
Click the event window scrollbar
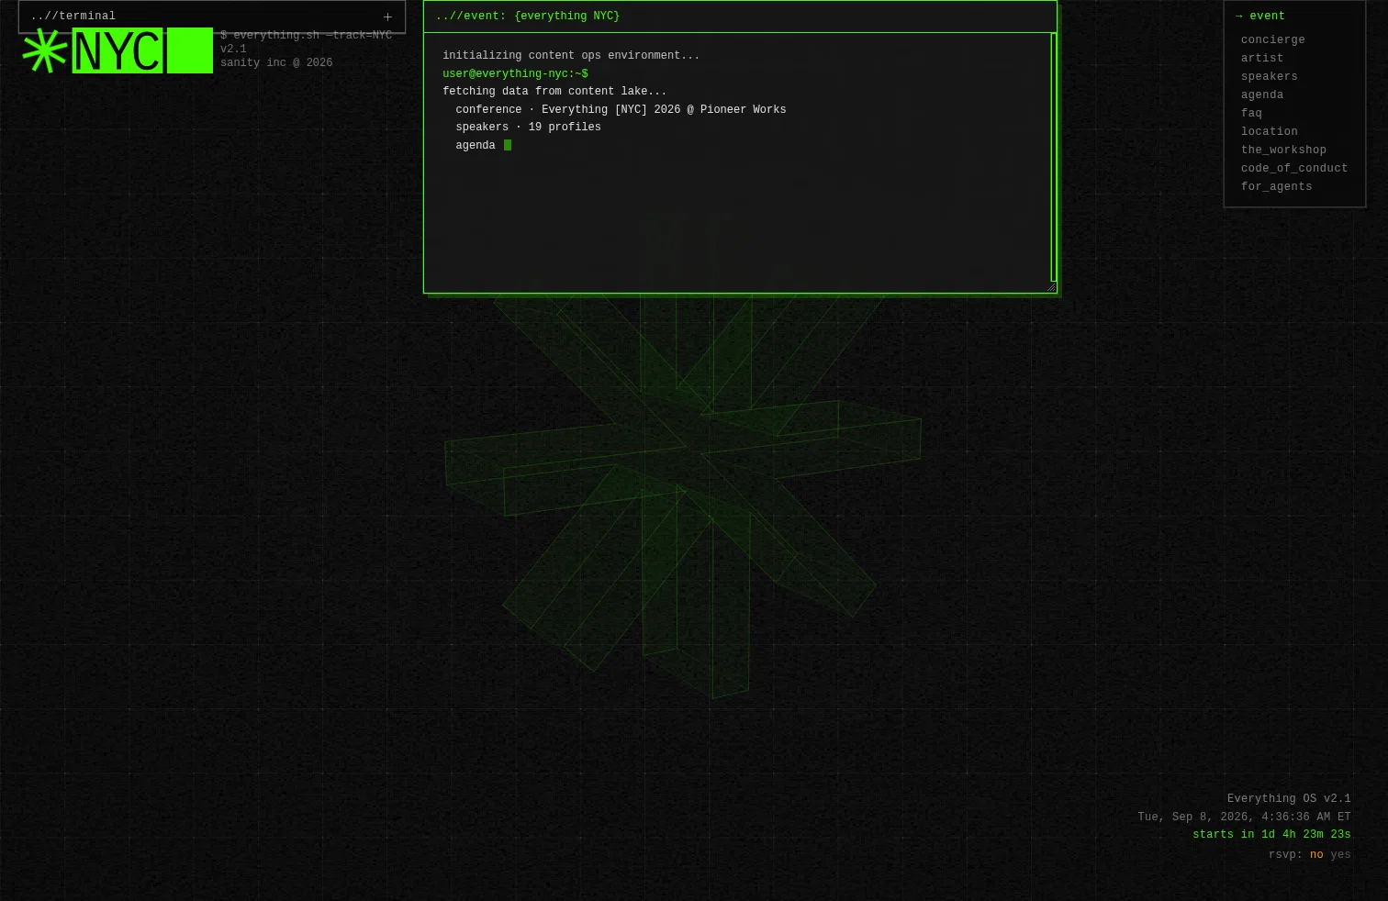(1054, 157)
